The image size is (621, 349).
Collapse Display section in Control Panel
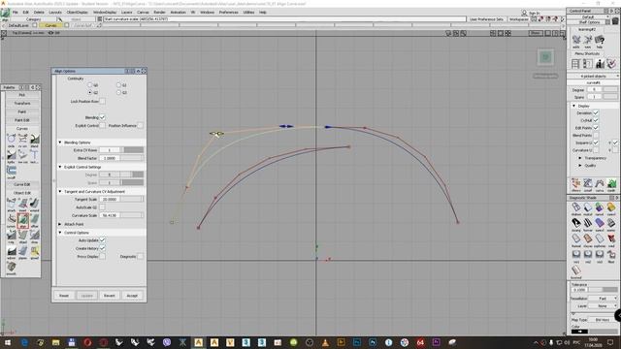(573, 106)
